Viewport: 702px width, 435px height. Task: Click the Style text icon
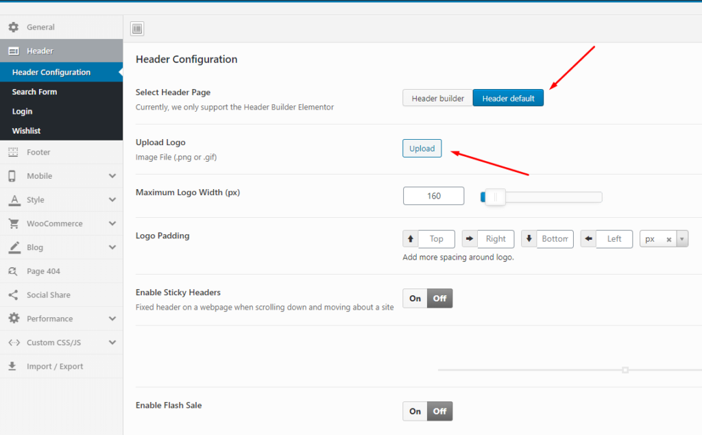14,200
